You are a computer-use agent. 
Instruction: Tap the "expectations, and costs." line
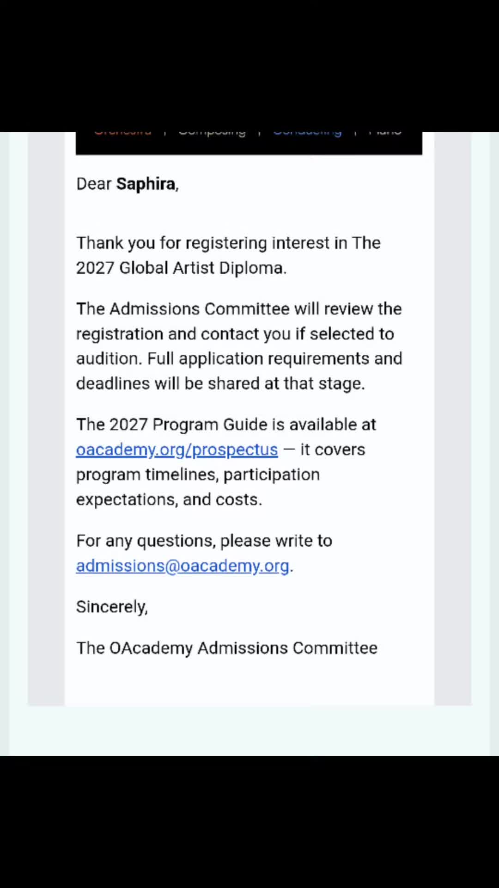[169, 499]
